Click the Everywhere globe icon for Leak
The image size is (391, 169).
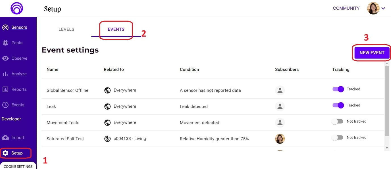[107, 106]
